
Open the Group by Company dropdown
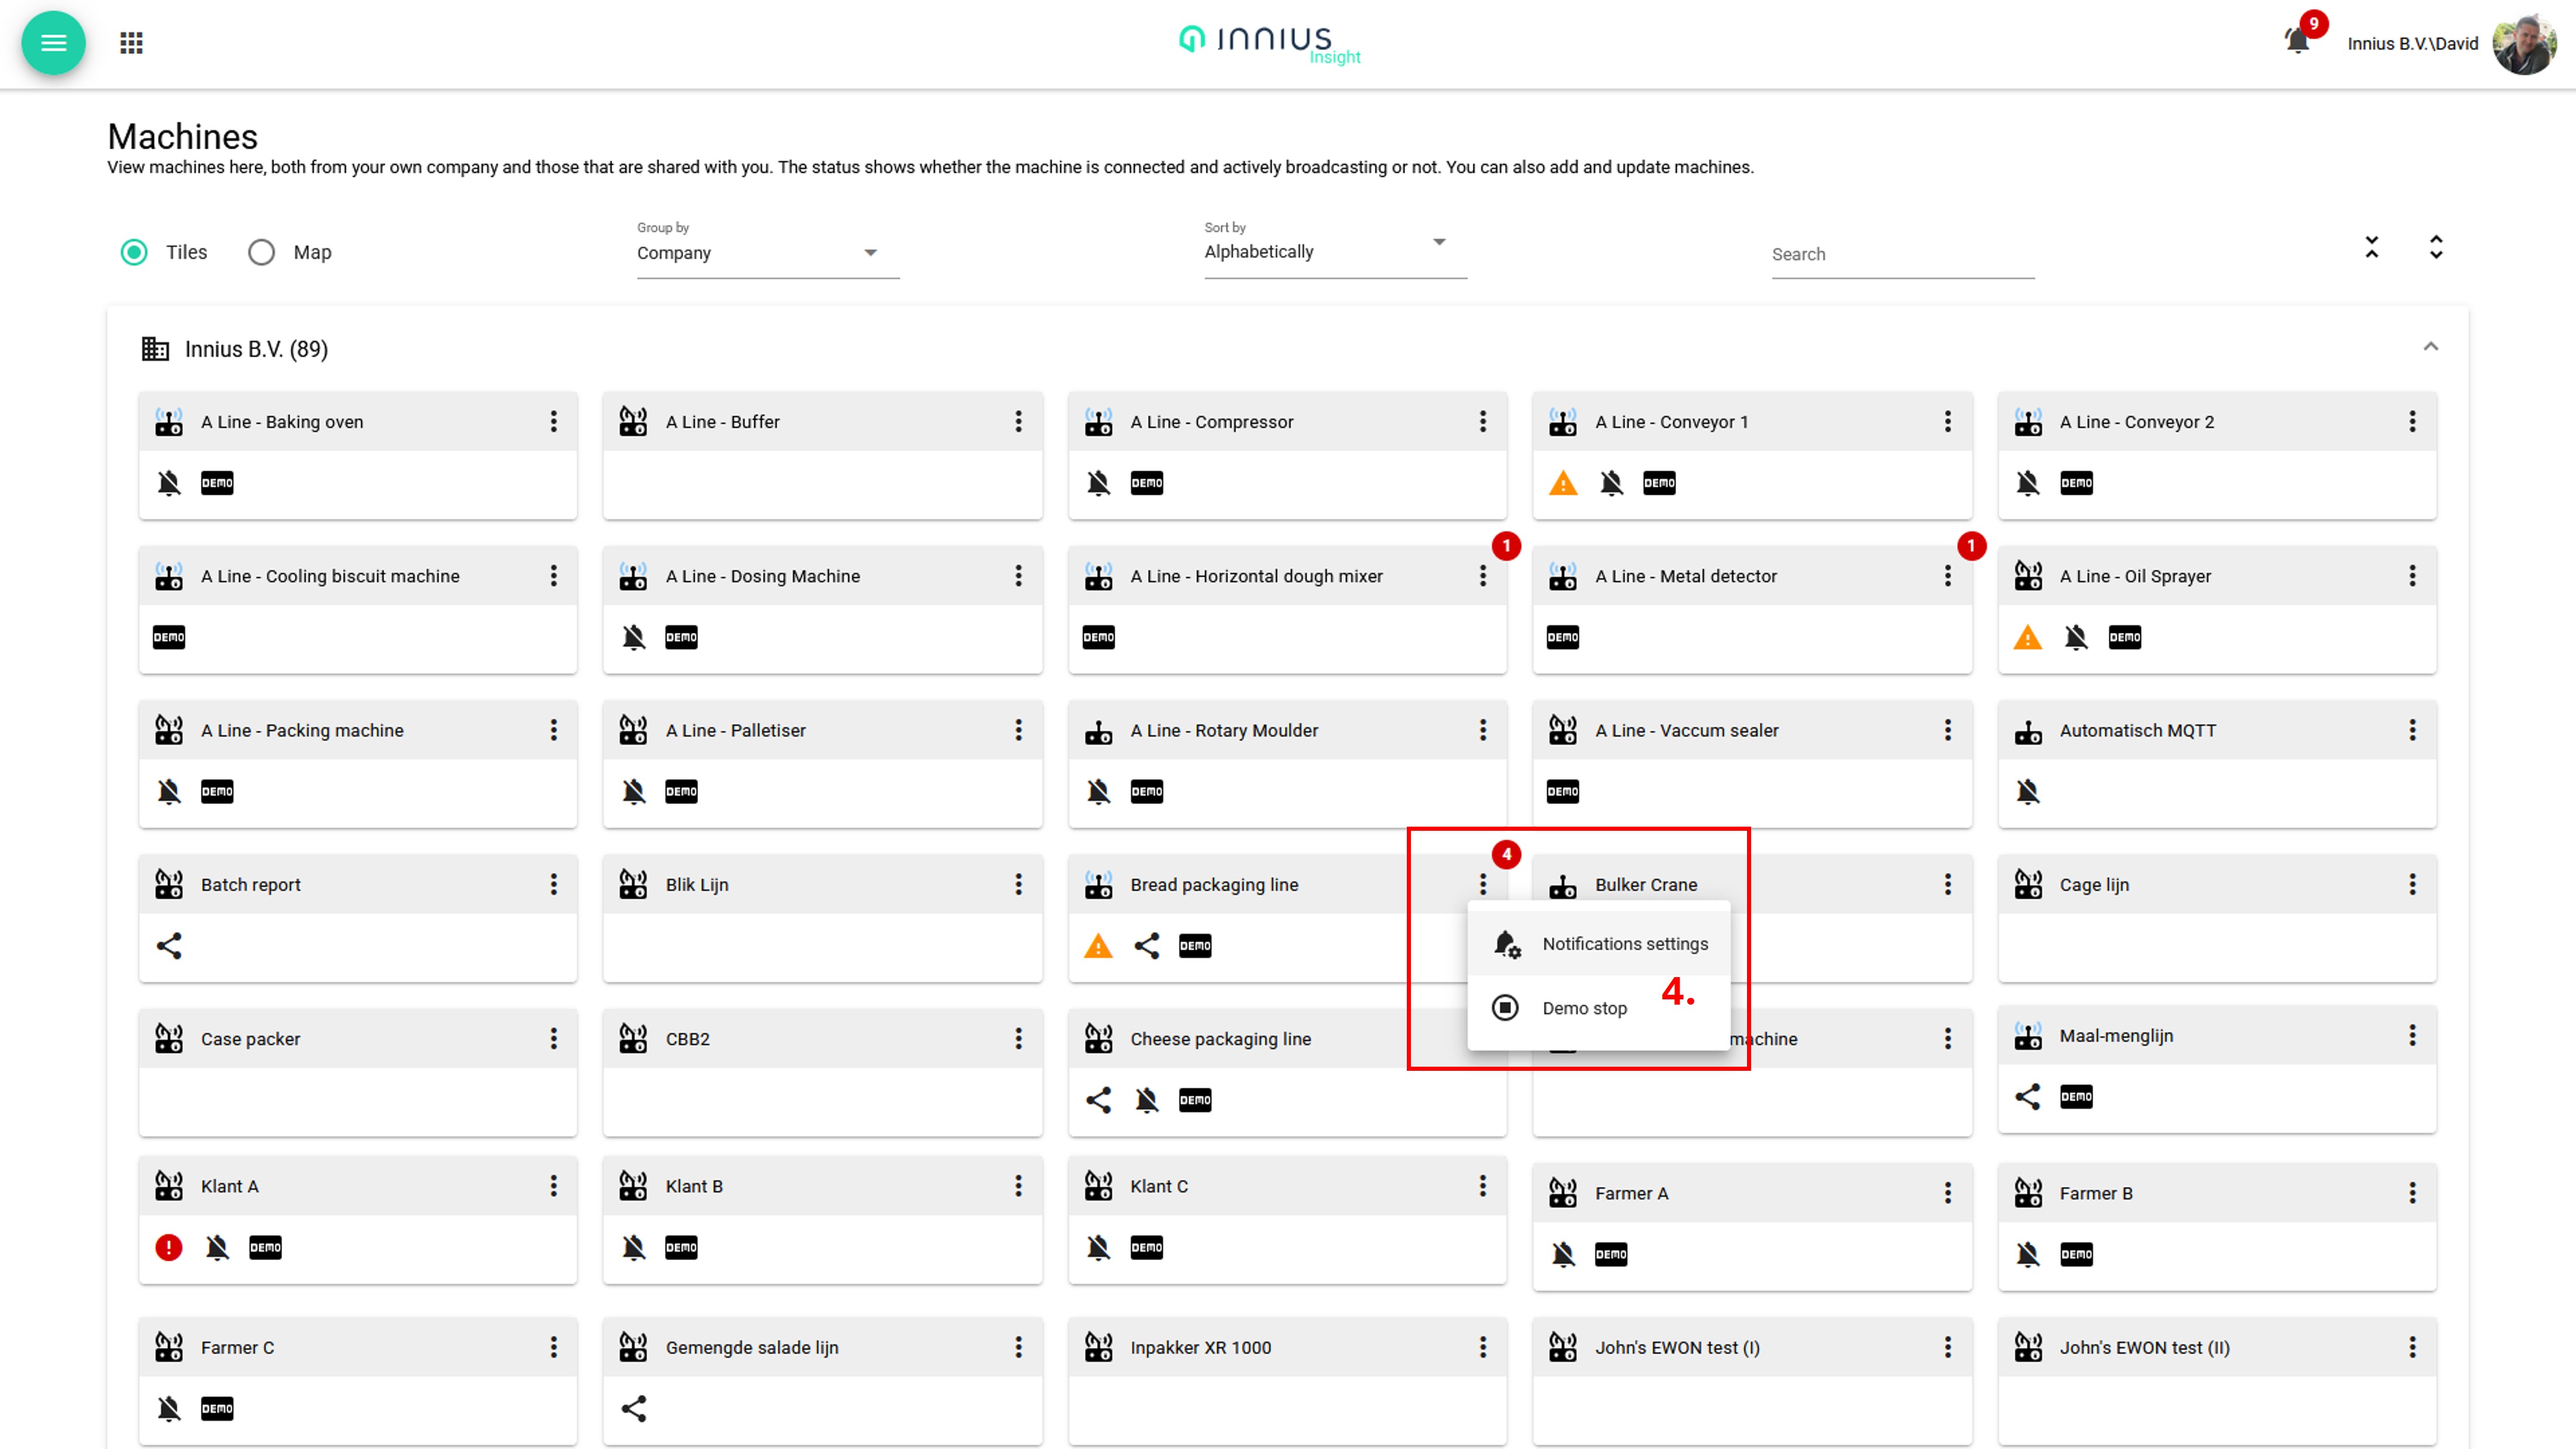[x=767, y=253]
